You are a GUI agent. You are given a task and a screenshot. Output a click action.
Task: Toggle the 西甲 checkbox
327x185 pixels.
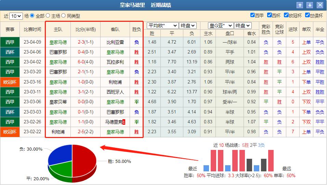coord(252,15)
